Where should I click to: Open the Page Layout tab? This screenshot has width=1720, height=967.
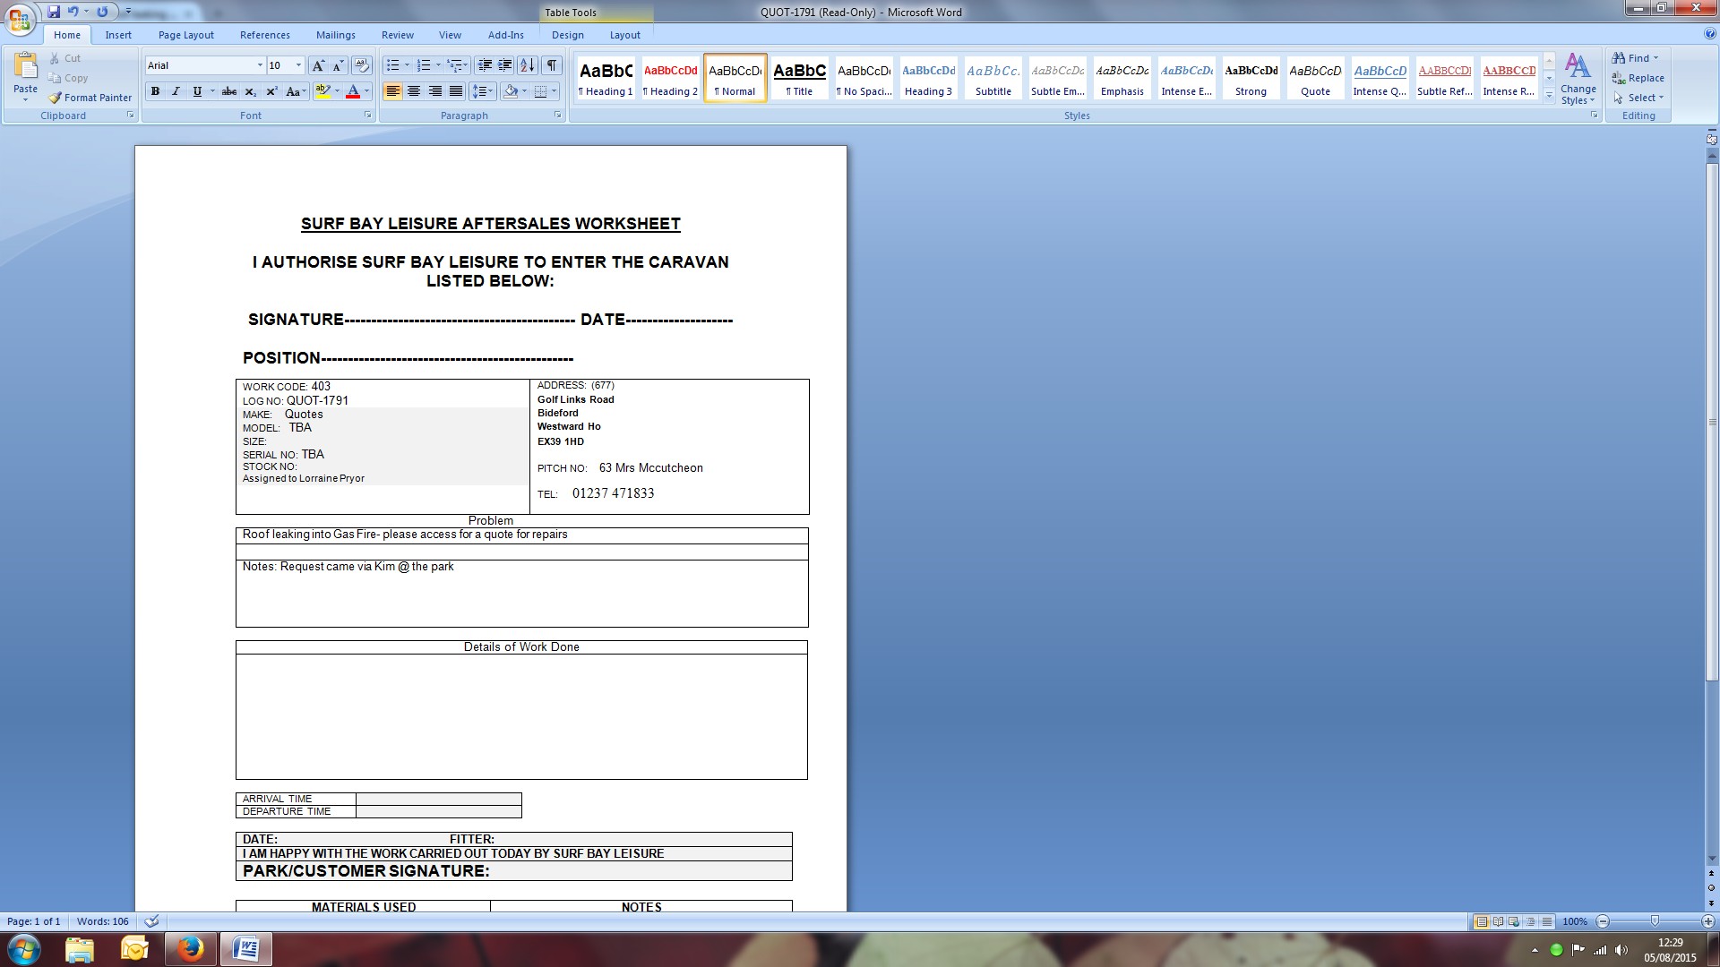185,35
